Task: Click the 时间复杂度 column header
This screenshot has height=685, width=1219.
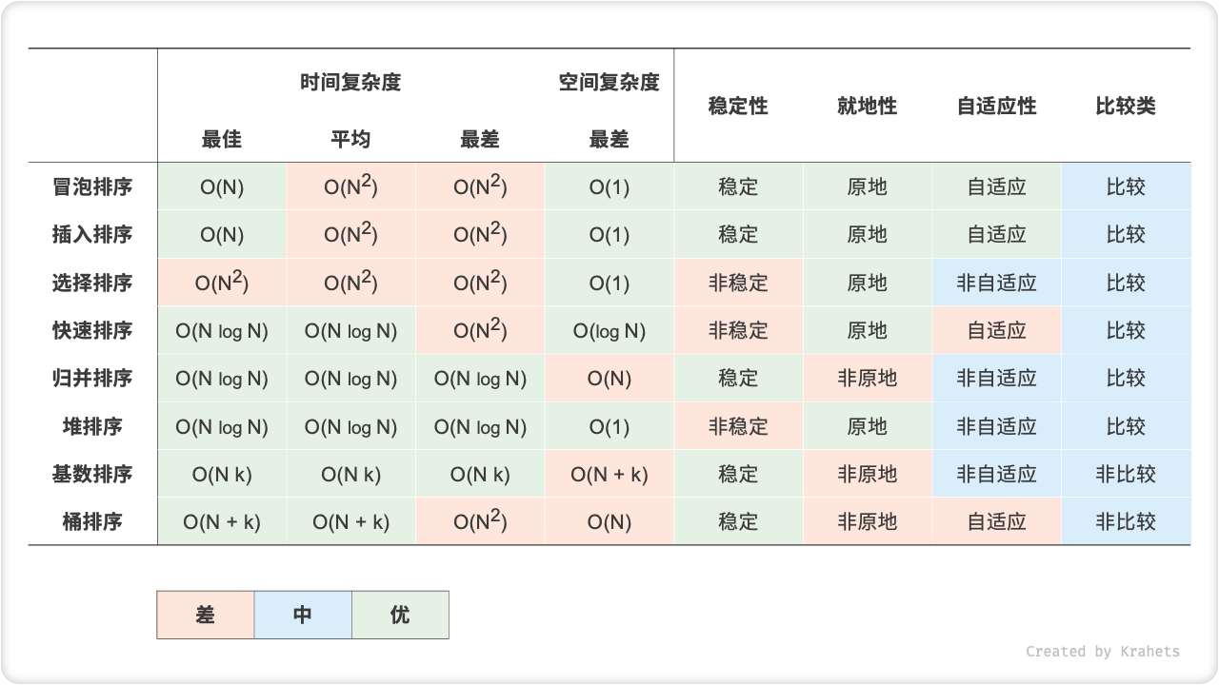Action: coord(351,82)
